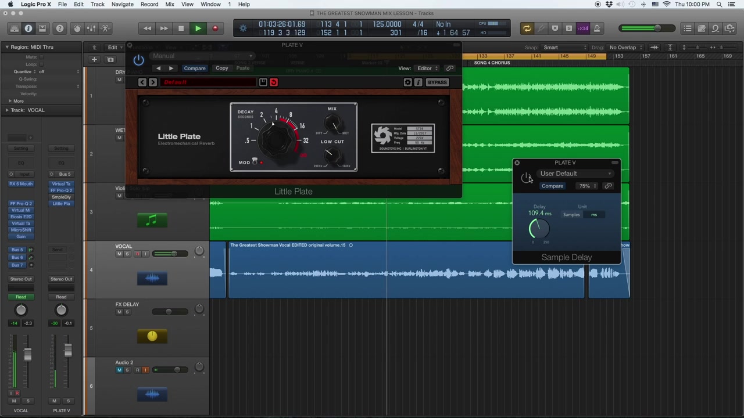Open the View Editor dropdown

pos(427,68)
